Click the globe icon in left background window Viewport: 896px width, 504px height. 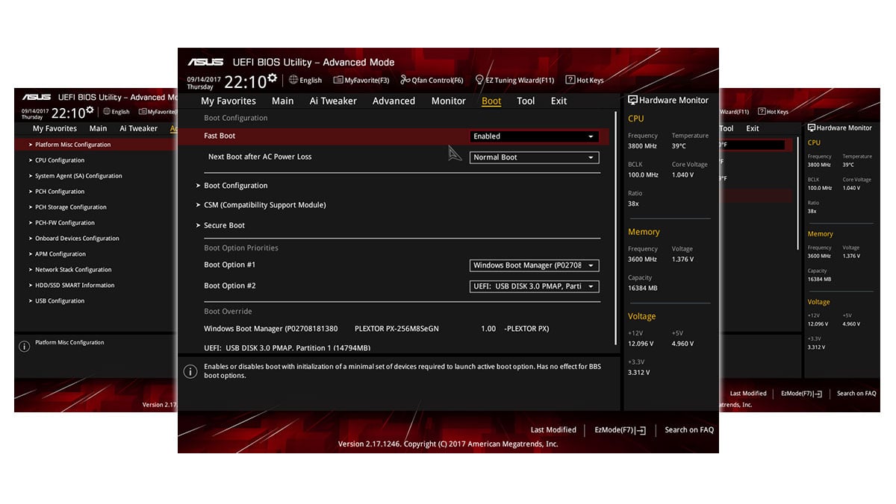[107, 112]
